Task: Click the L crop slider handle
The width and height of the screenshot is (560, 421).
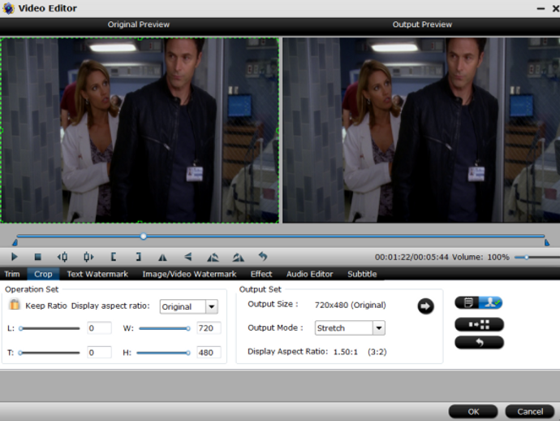Action: [x=21, y=328]
